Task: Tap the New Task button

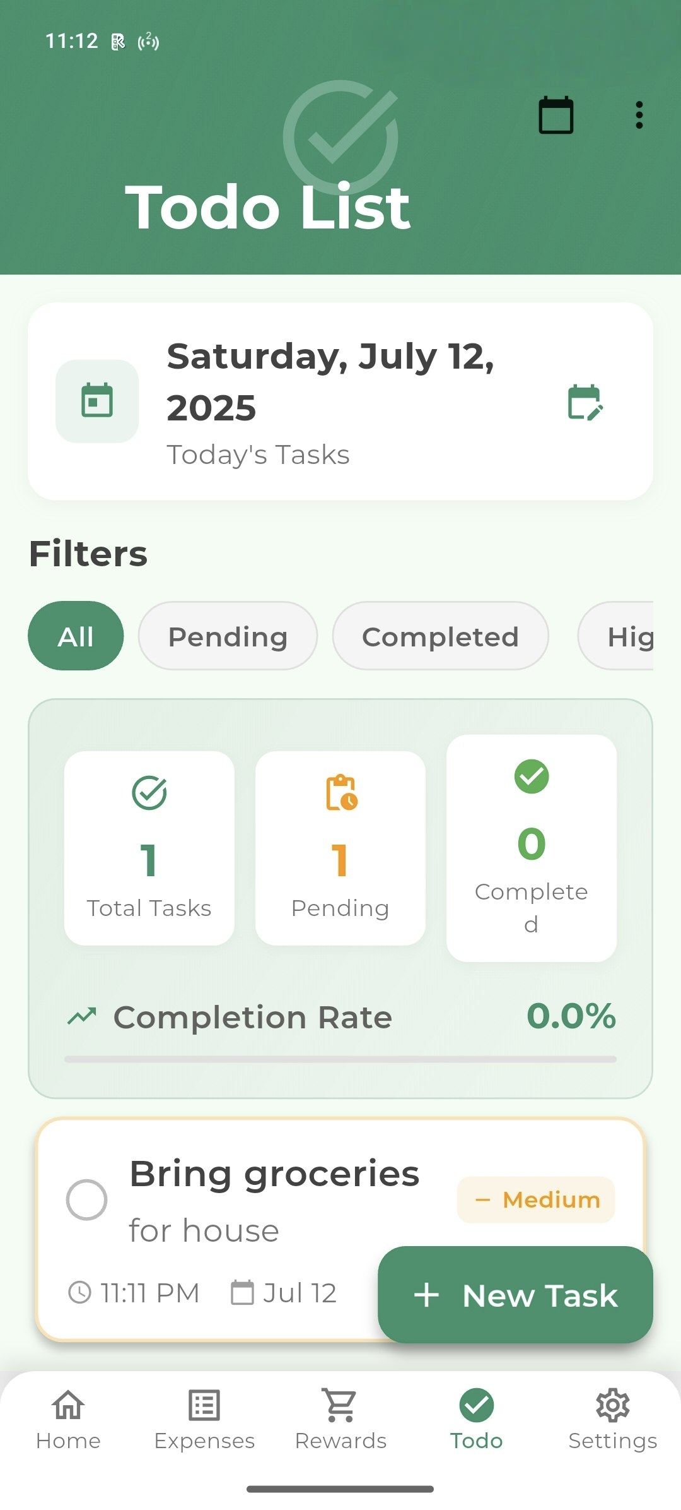Action: click(515, 1295)
